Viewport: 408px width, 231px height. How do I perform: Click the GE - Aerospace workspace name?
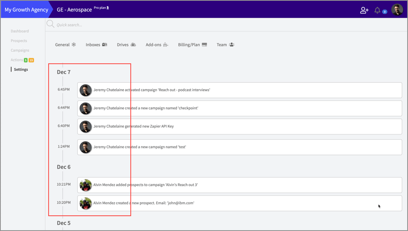tap(74, 10)
